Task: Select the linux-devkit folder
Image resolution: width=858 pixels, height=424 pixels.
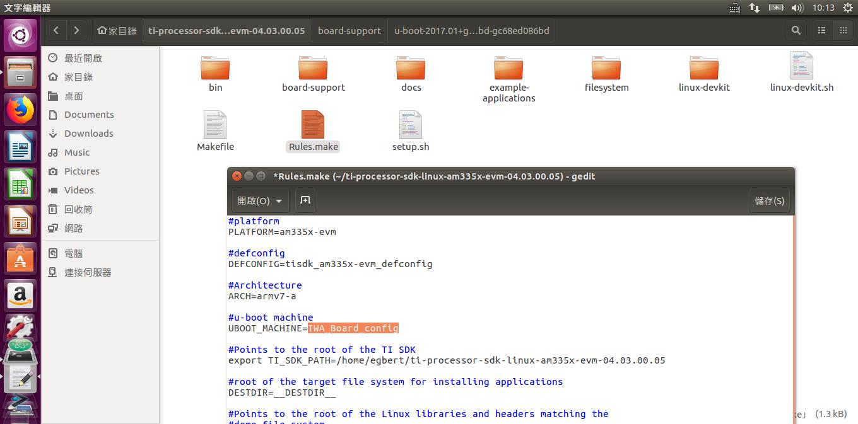Action: click(704, 74)
